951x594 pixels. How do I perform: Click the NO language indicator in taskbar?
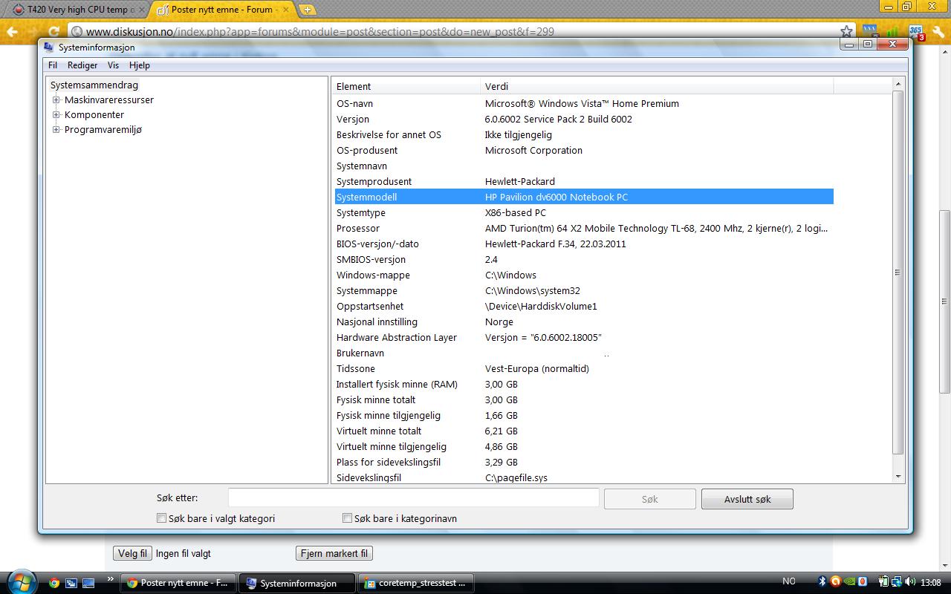(789, 582)
